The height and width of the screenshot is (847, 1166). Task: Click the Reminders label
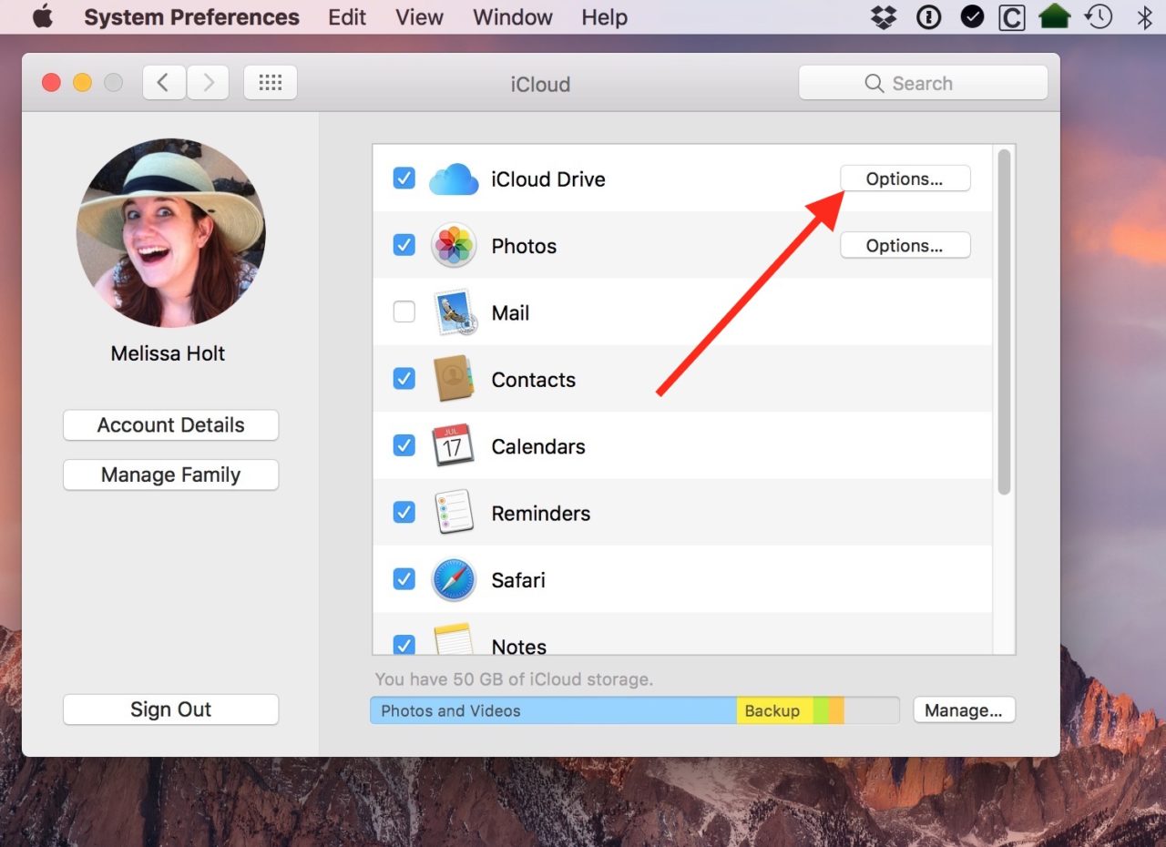coord(541,514)
